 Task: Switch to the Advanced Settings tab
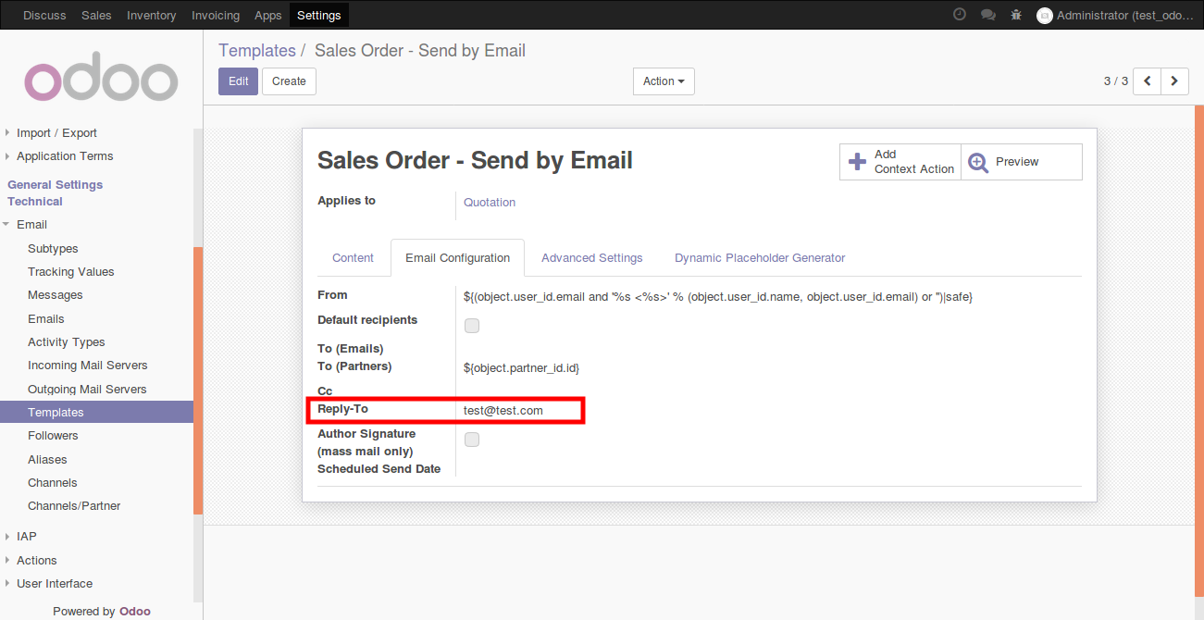click(591, 258)
